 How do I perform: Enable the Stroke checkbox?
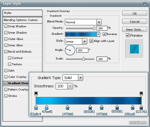tap(6, 96)
